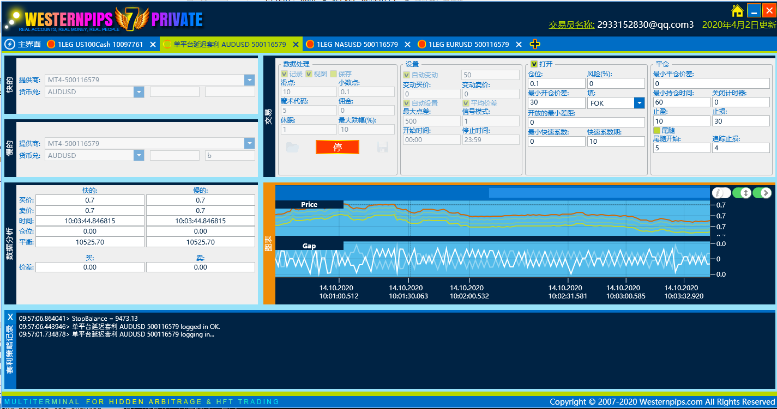This screenshot has height=409, width=777.
Task: Expand the slow 货币兑 AUDUSD dropdown
Action: point(138,156)
